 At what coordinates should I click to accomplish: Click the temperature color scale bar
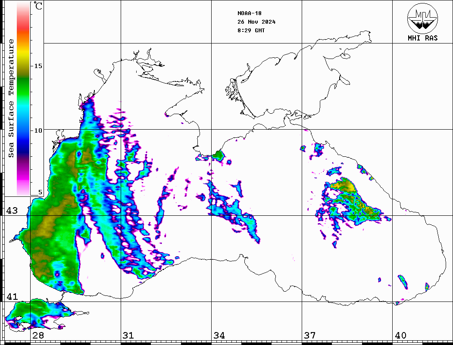[x=23, y=99]
